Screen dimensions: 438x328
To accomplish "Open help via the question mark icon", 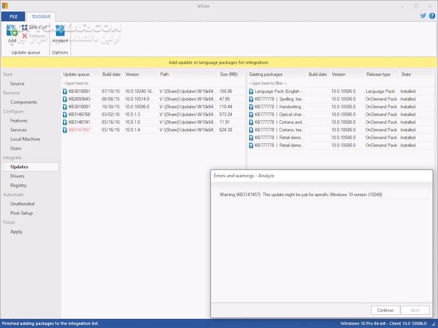I will click(432, 16).
